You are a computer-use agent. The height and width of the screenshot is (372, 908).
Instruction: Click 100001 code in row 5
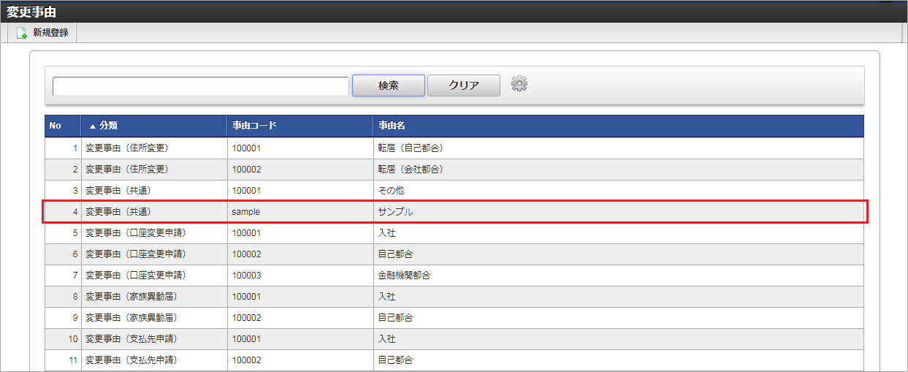click(246, 233)
